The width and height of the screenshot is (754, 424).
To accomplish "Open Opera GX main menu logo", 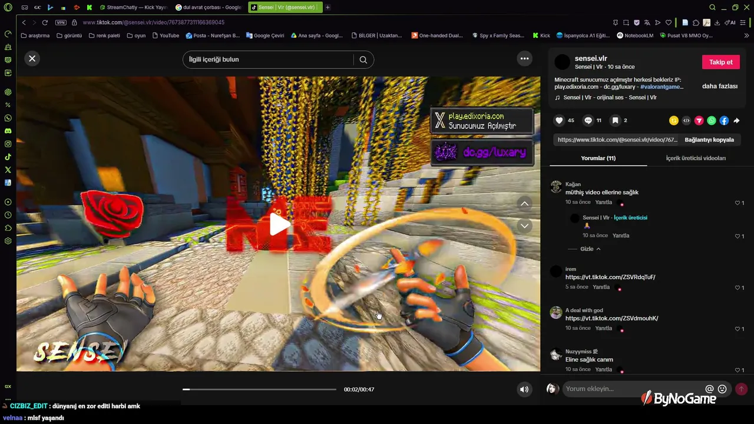I will click(x=8, y=7).
